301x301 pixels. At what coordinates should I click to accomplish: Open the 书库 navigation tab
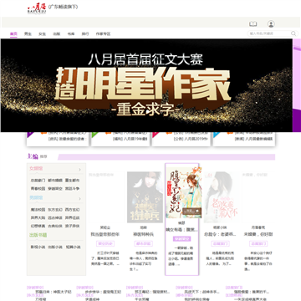tap(71, 33)
